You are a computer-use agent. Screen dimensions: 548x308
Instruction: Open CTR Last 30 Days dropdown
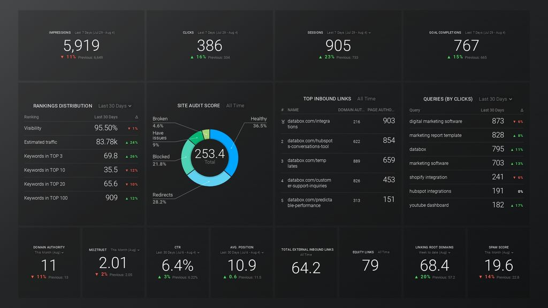tap(178, 252)
